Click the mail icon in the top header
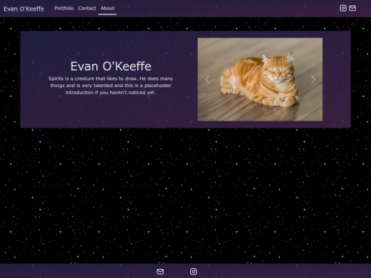371x278 pixels. point(352,8)
